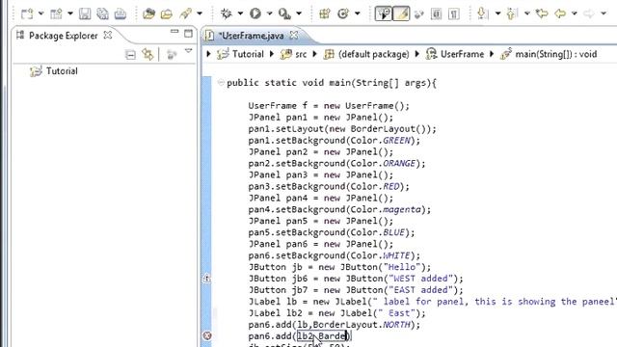Toggle Link with Editor in Package Explorer
The width and height of the screenshot is (617, 347).
point(148,54)
